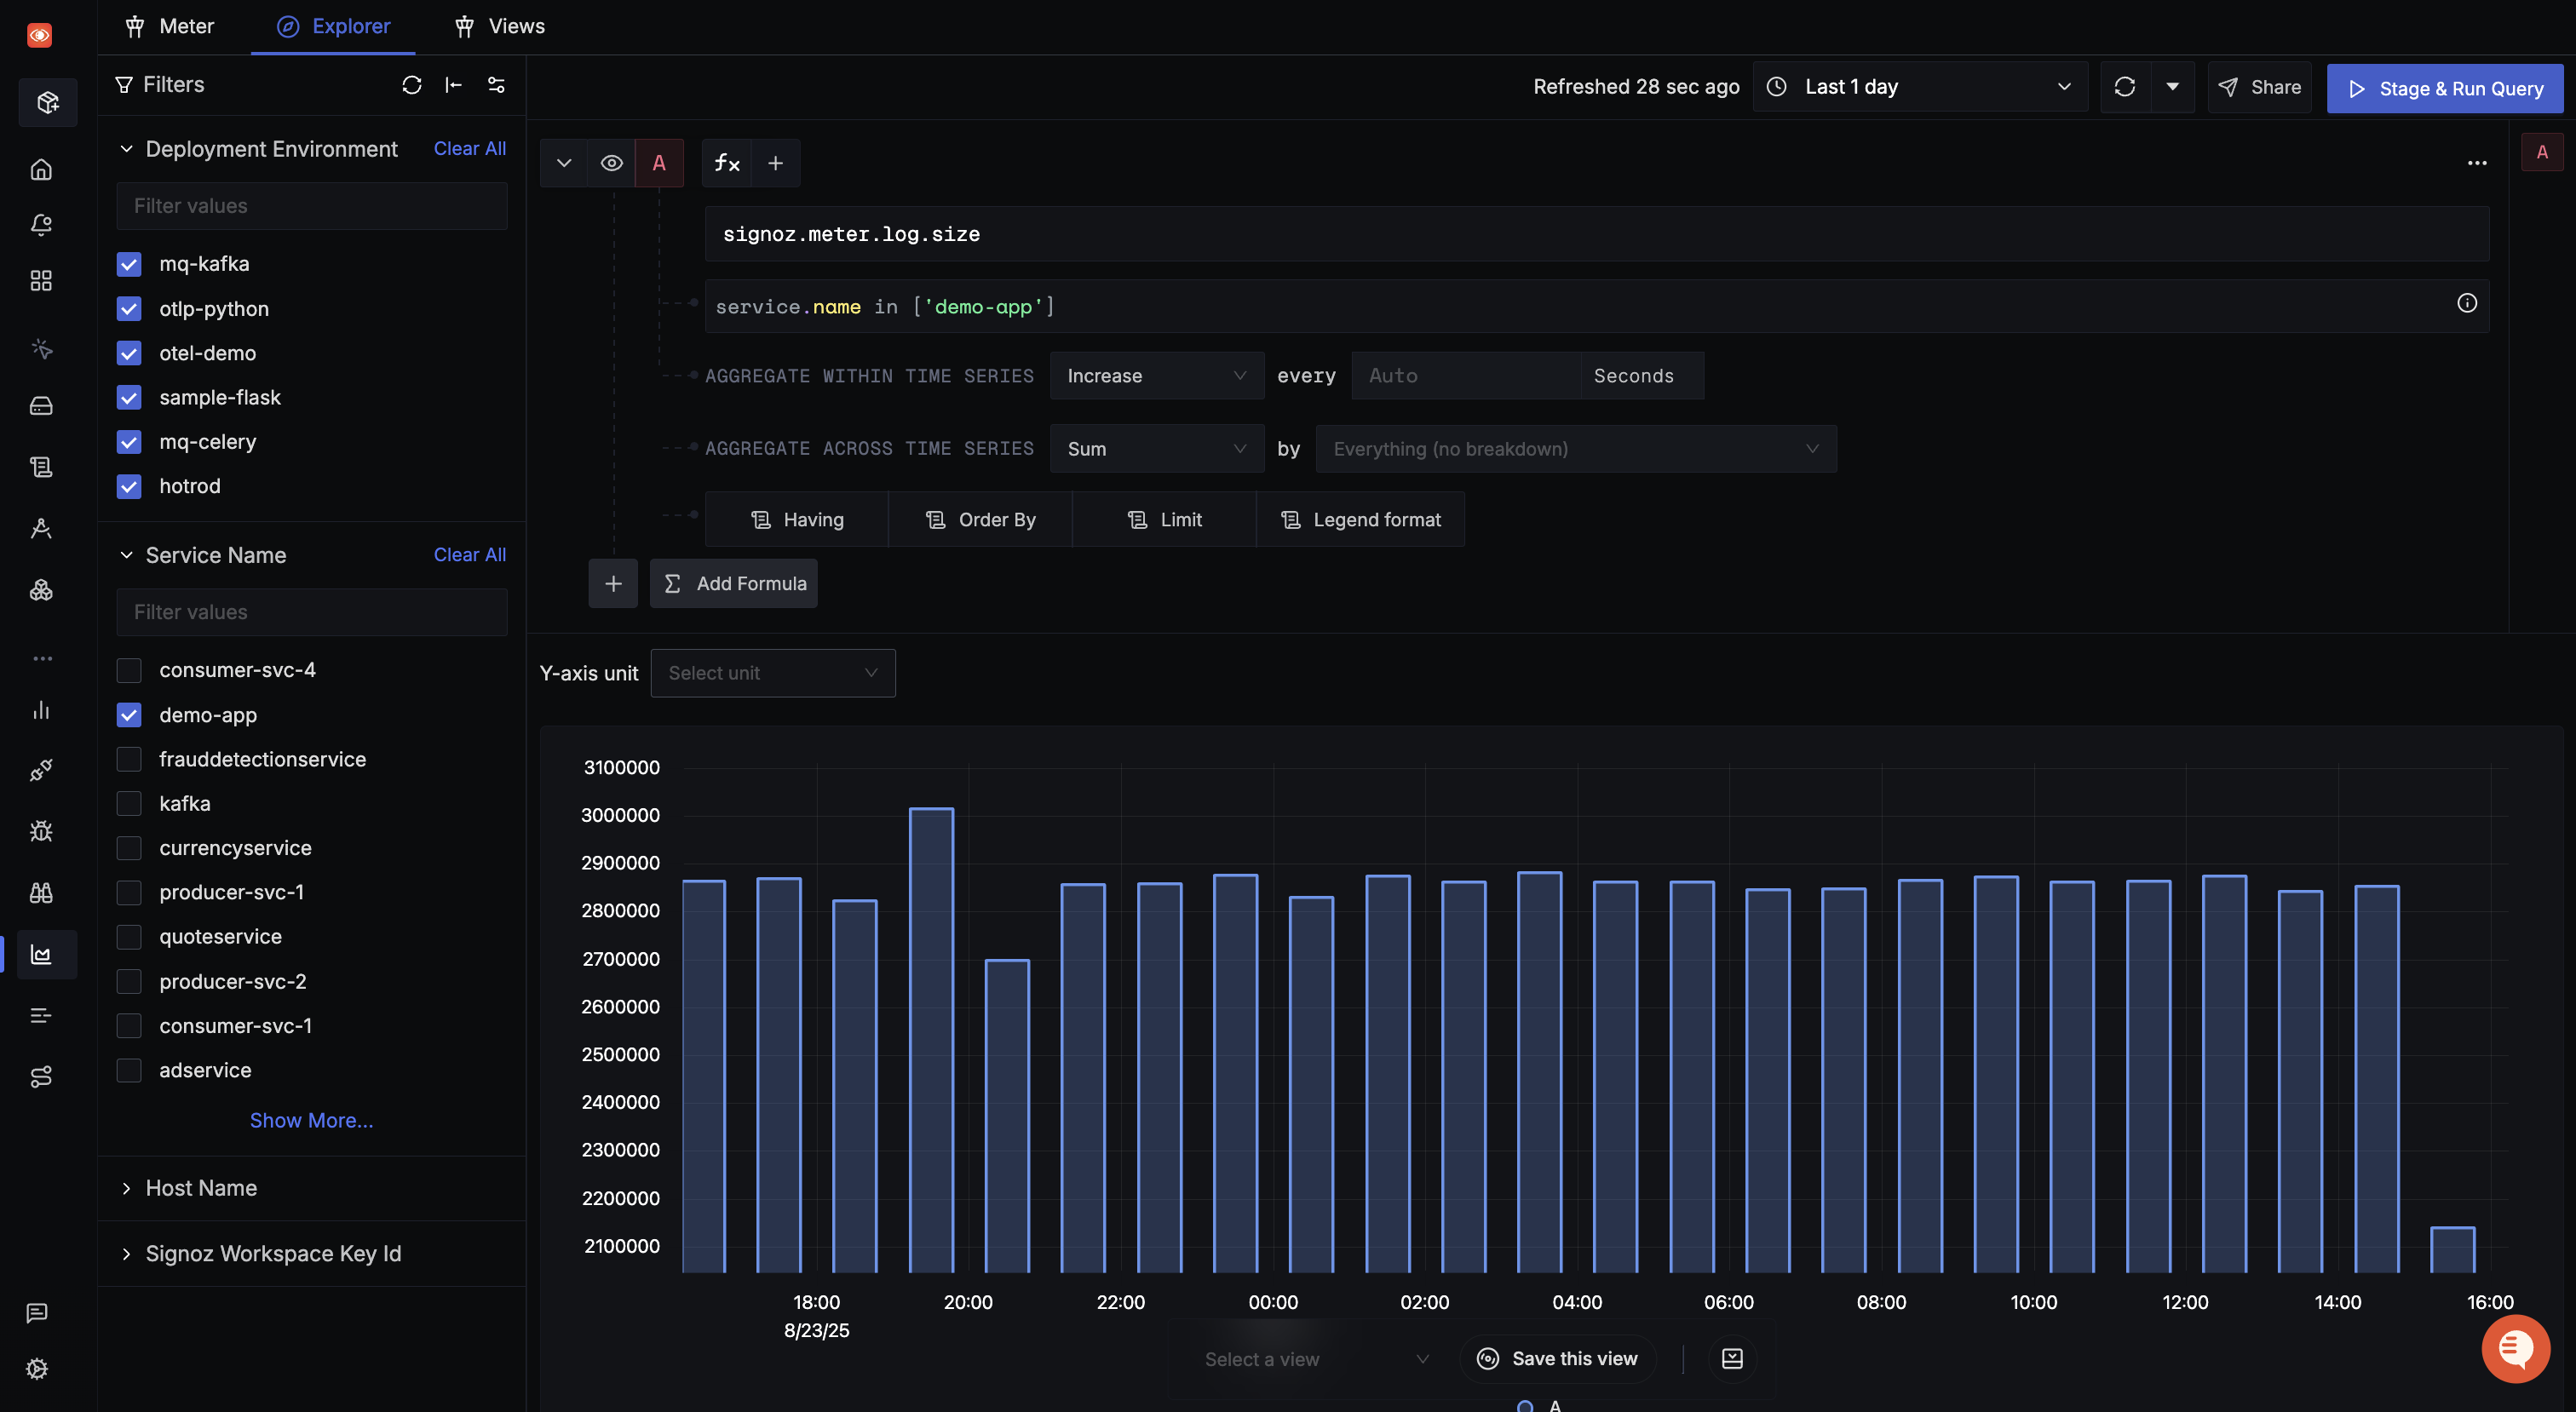Collapse the Filters panel icon
The height and width of the screenshot is (1412, 2576).
453,85
